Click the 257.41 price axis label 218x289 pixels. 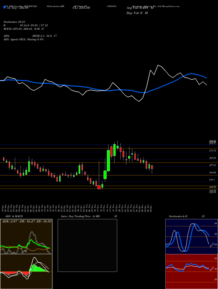(x=212, y=165)
